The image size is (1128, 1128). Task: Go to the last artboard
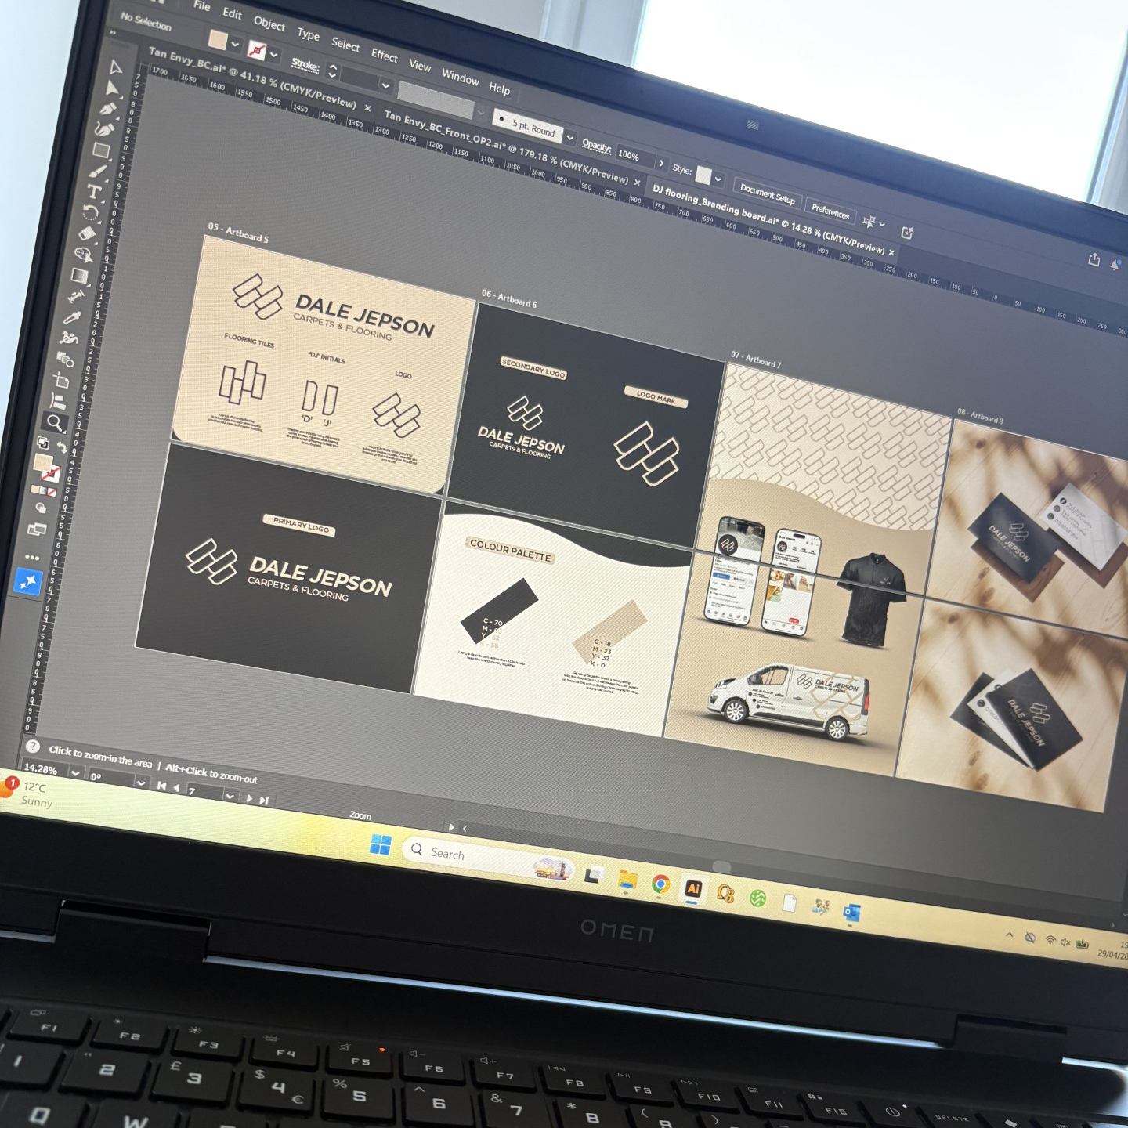coord(264,801)
